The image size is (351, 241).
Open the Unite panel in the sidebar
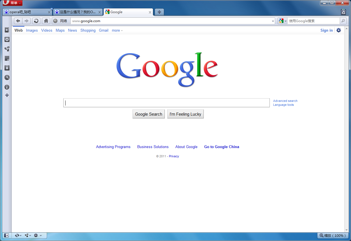7,49
